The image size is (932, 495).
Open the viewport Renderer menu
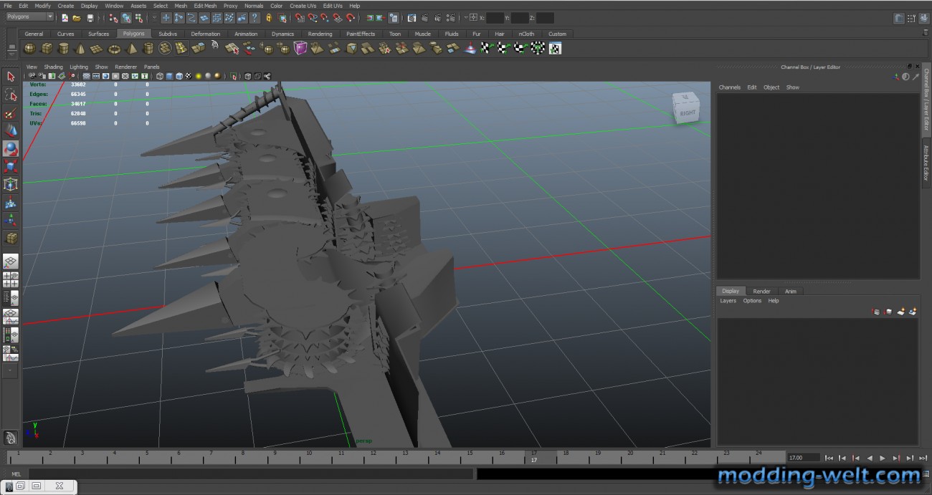coord(125,67)
